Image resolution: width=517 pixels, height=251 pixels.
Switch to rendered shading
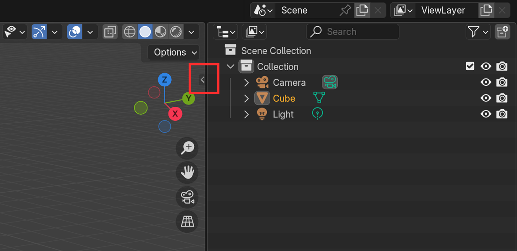[x=176, y=32]
